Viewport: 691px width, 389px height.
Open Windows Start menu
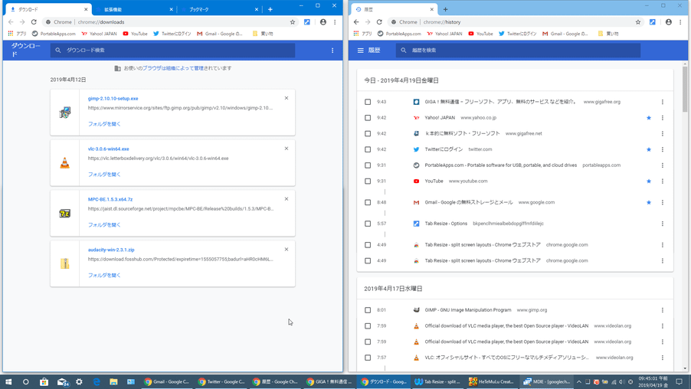click(x=8, y=382)
